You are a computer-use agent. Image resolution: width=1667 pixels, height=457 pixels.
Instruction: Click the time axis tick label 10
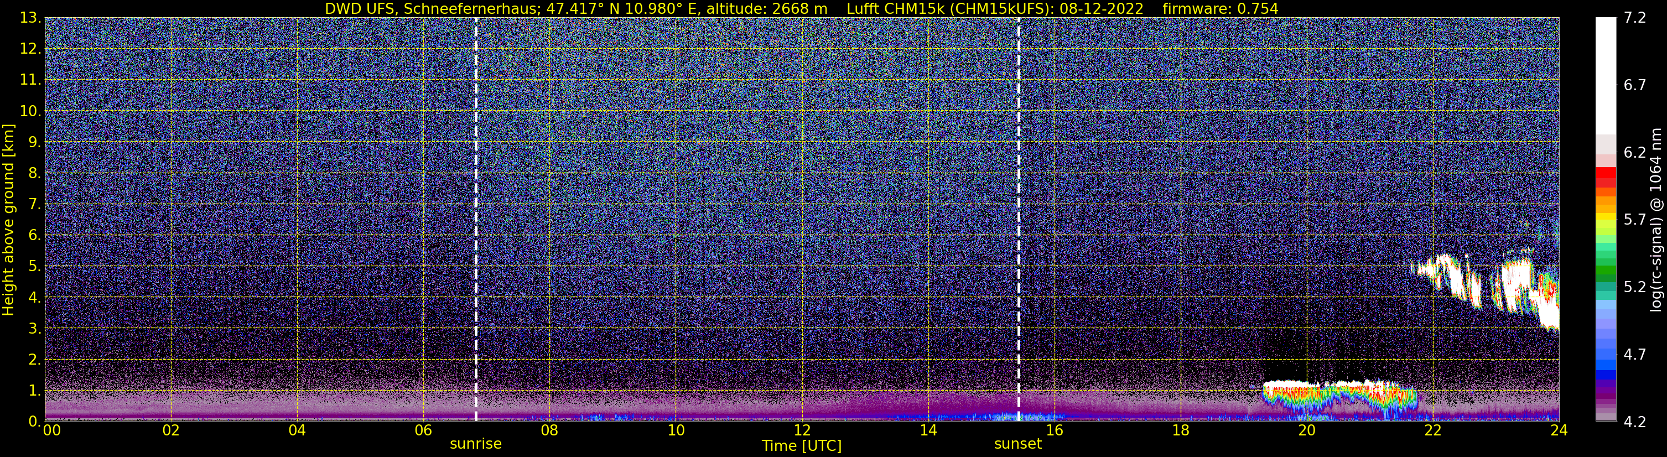click(676, 431)
